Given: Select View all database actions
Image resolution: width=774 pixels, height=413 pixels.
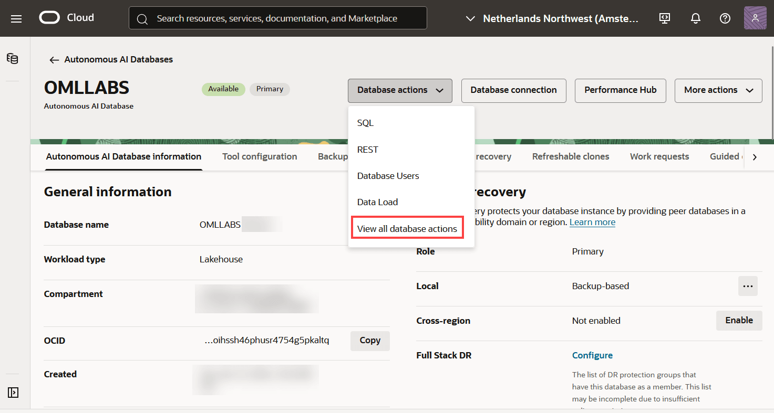Looking at the screenshot, I should [407, 229].
